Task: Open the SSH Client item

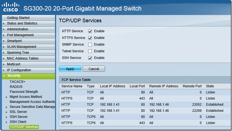Action: point(18,122)
